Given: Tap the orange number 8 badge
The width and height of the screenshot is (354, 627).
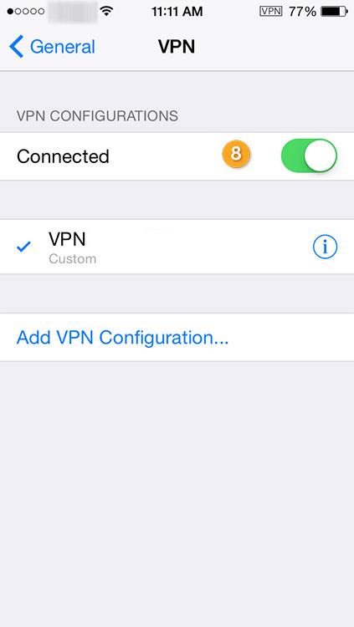Looking at the screenshot, I should point(236,154).
